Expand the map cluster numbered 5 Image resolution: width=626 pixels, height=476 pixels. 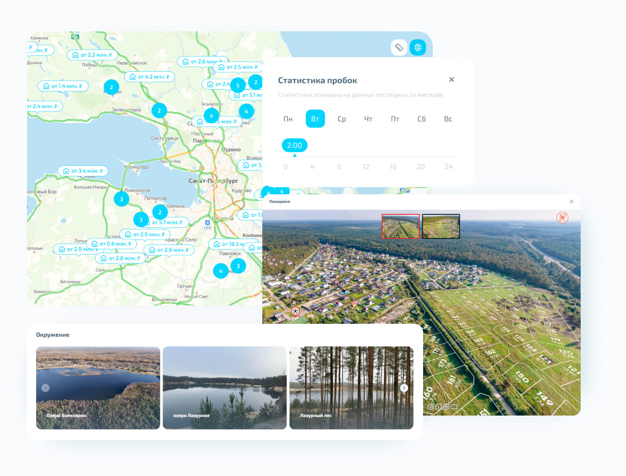pos(237,85)
